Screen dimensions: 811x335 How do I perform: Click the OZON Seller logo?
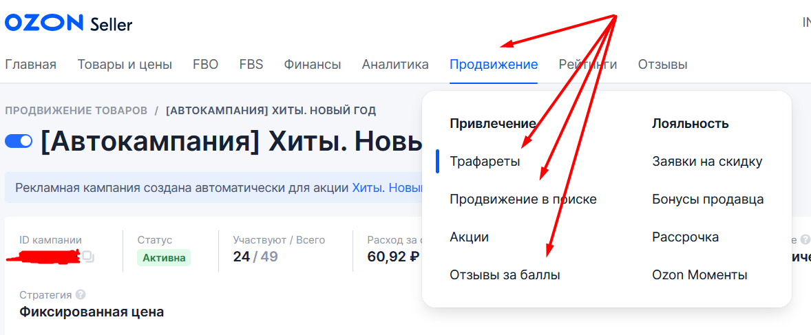(68, 23)
